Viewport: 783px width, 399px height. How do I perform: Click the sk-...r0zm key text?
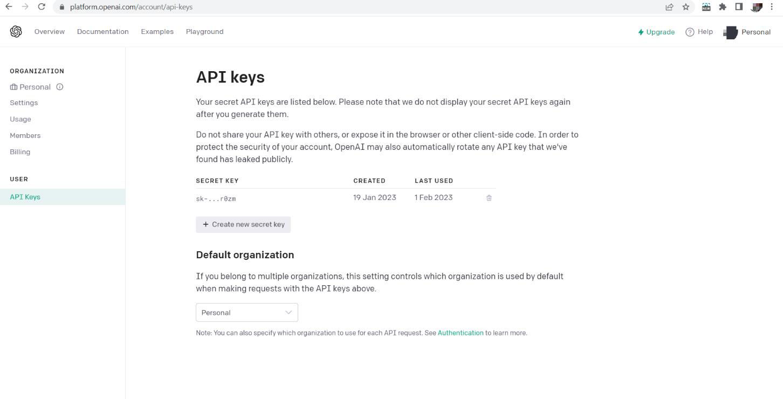tap(216, 198)
